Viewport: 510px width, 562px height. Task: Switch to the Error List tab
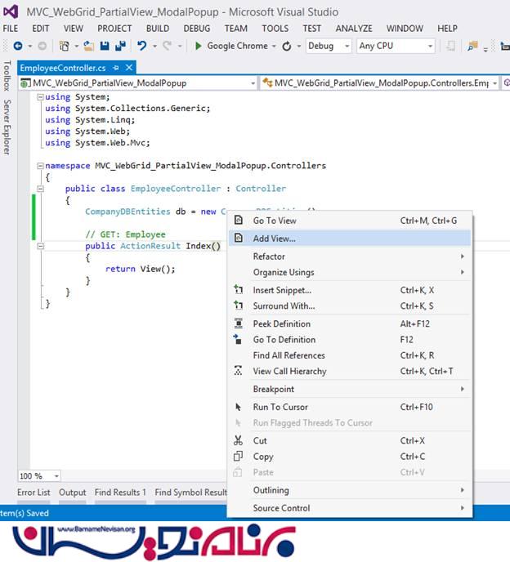click(x=34, y=493)
